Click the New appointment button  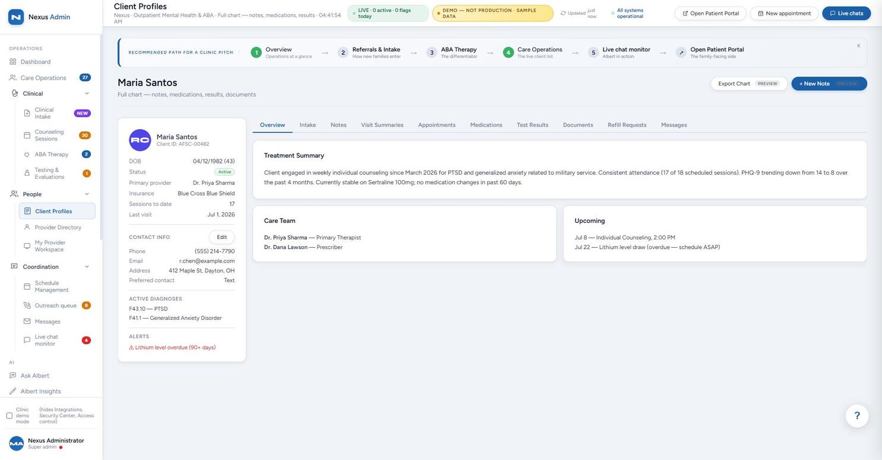[784, 13]
